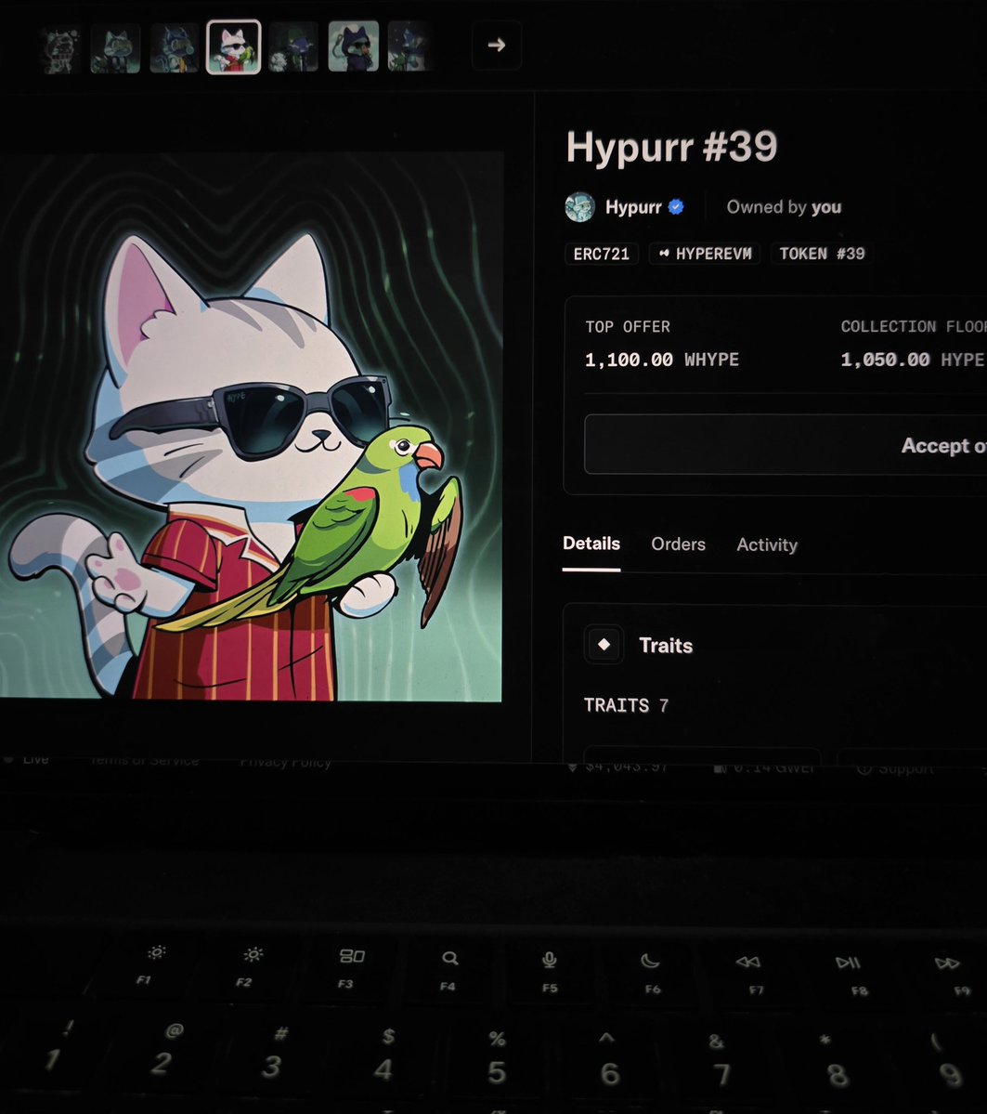Switch to the Orders tab
Screen dimensions: 987x1114
tap(677, 544)
